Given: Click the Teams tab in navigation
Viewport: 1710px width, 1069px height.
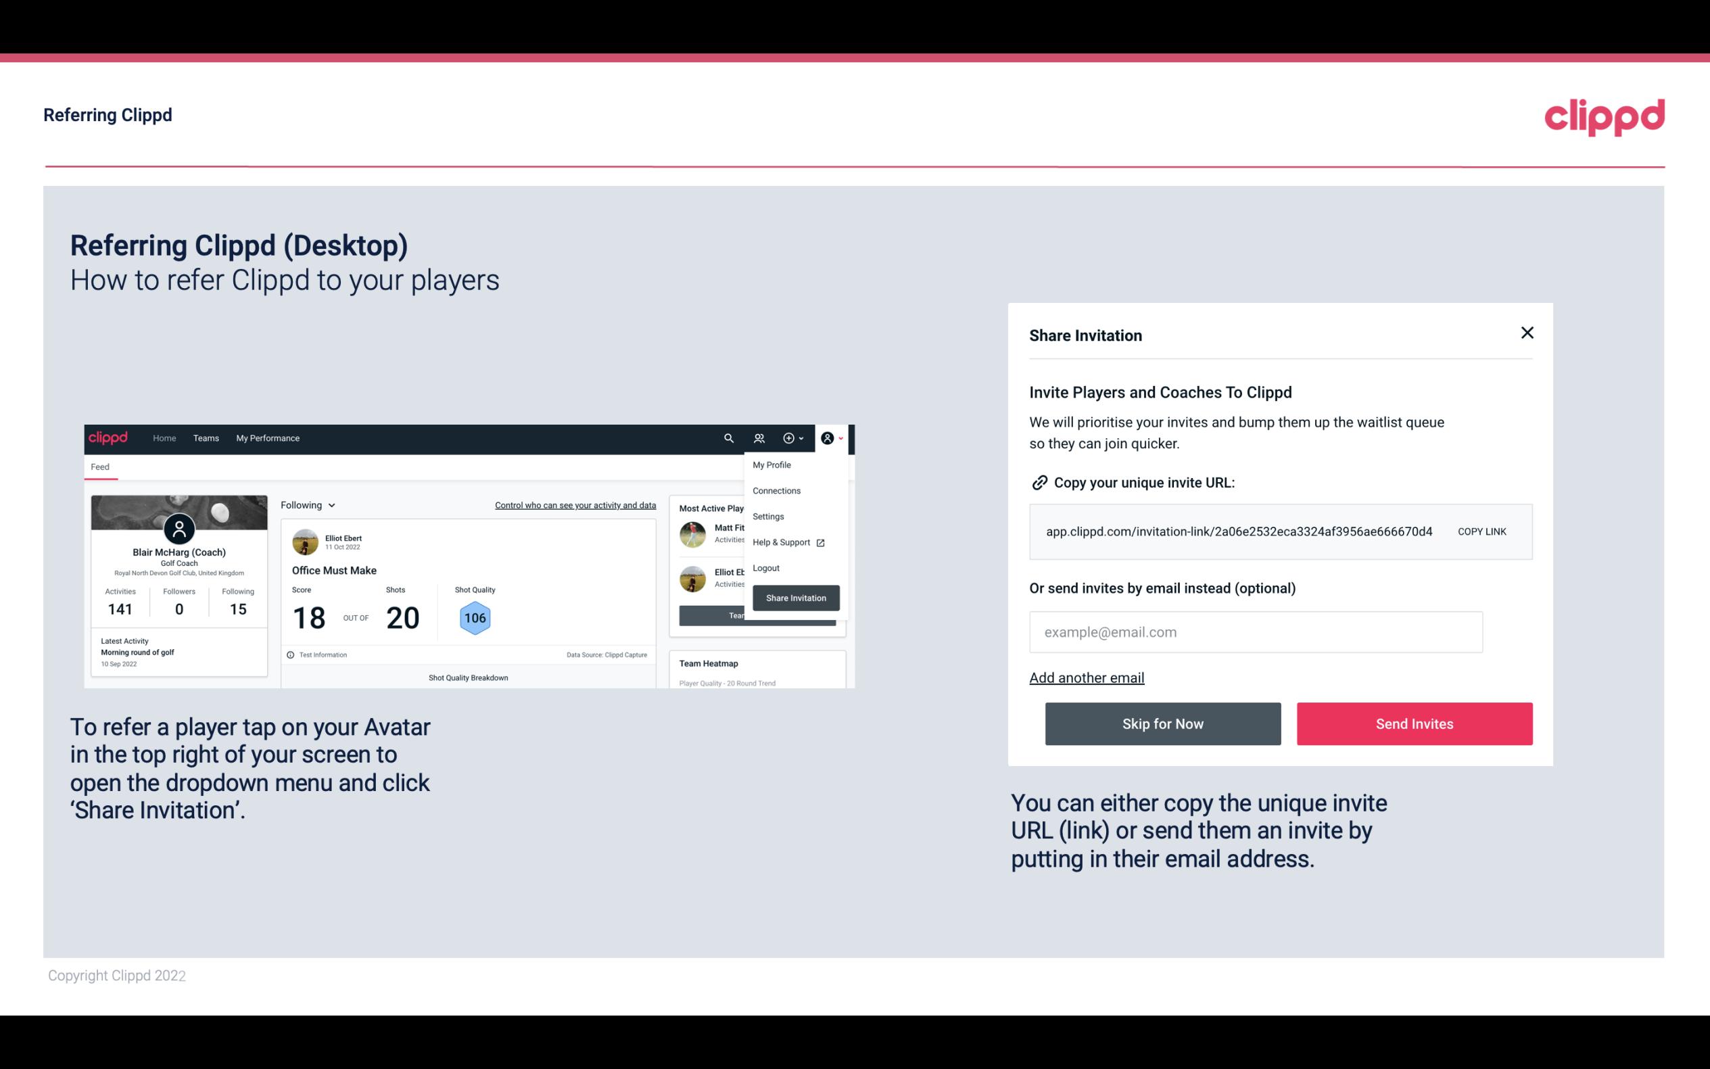Looking at the screenshot, I should click(x=206, y=437).
